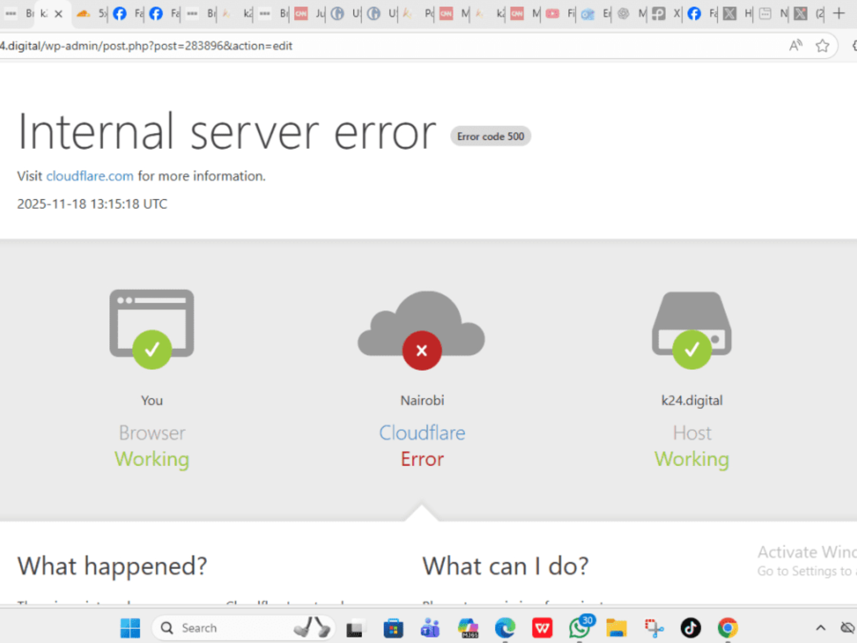Select the 2025-11-18 13:15:18 UTC timestamp

[92, 204]
